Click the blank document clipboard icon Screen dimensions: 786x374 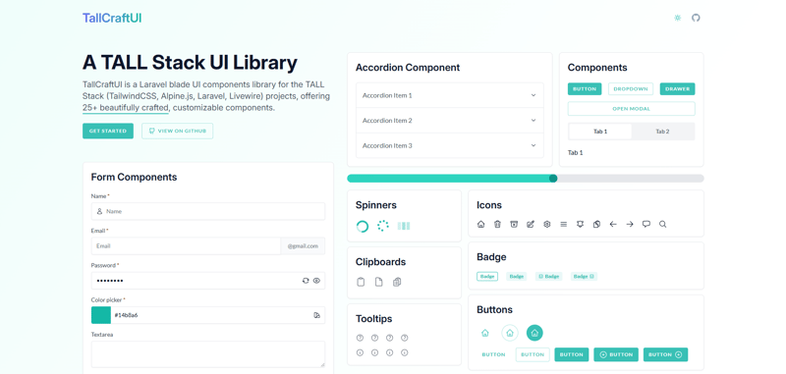pyautogui.click(x=379, y=282)
